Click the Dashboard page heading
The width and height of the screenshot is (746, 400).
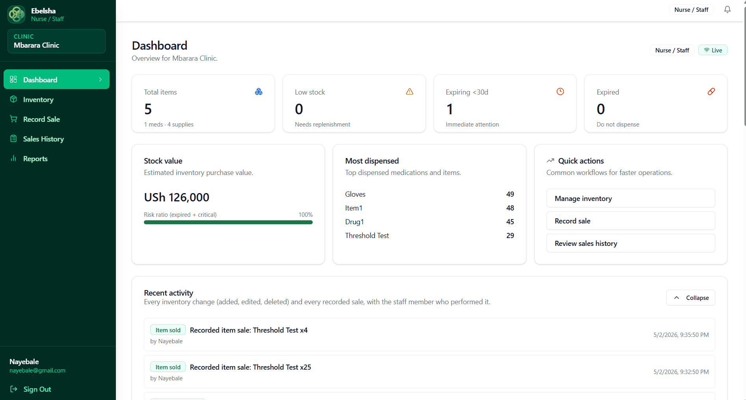[160, 45]
